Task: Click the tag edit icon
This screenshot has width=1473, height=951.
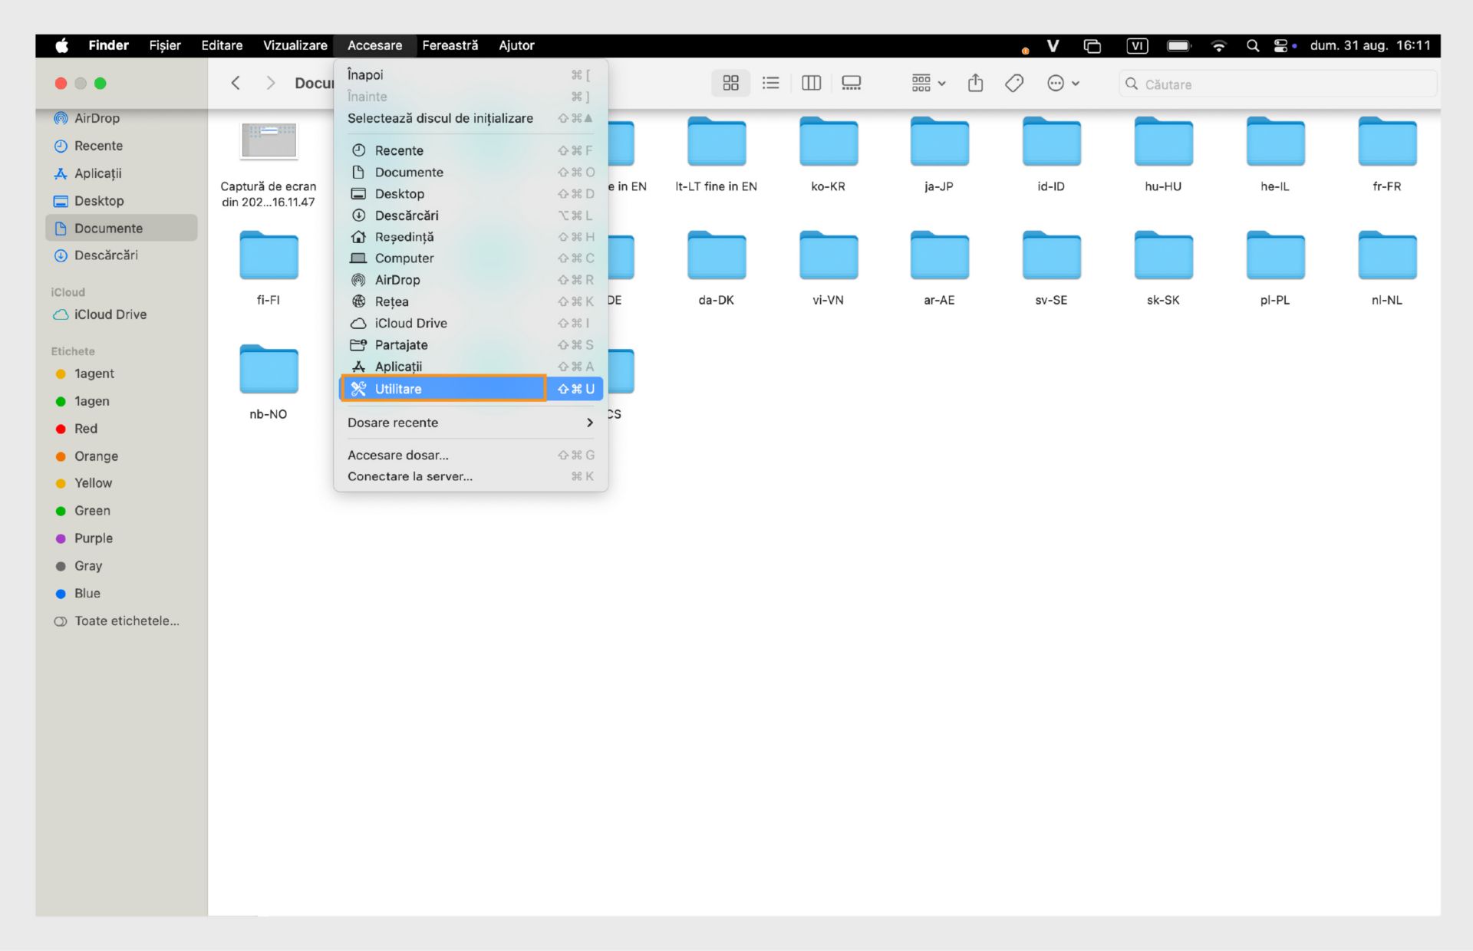Action: point(1014,83)
